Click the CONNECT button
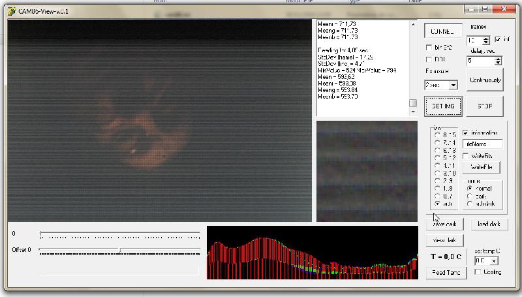The width and height of the screenshot is (522, 297). (x=443, y=31)
